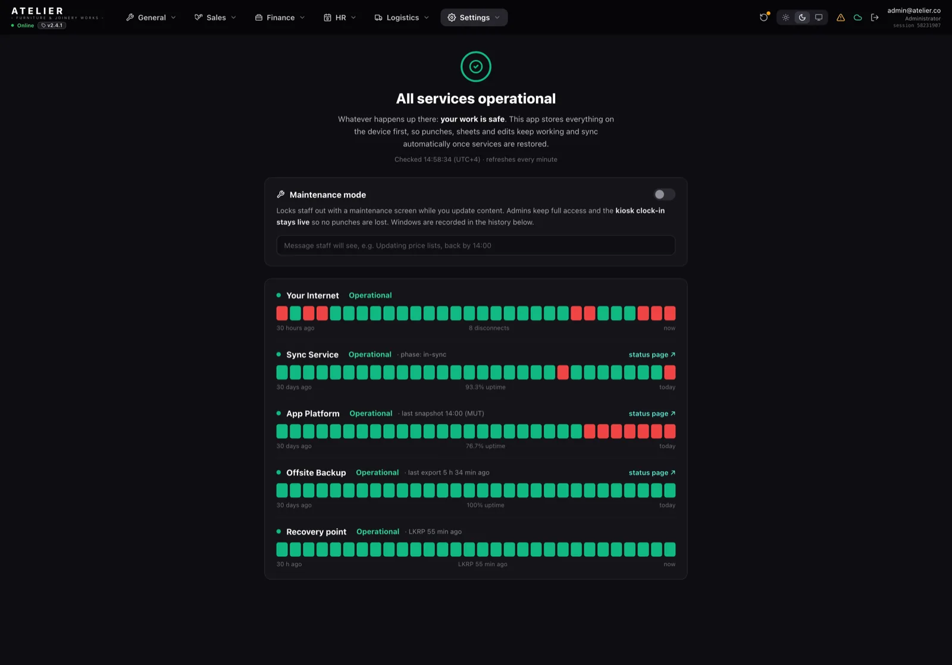This screenshot has width=952, height=665.
Task: Click the green cloud sync icon
Action: coord(857,17)
